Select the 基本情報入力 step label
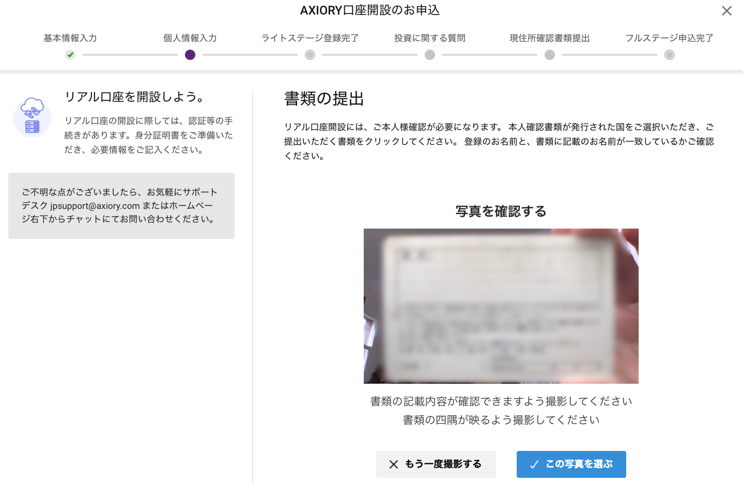The height and width of the screenshot is (483, 743). point(70,38)
